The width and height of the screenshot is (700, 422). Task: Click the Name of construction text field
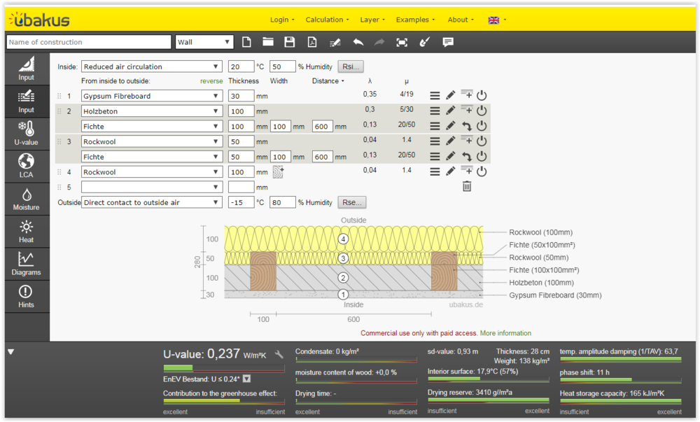[x=89, y=42]
